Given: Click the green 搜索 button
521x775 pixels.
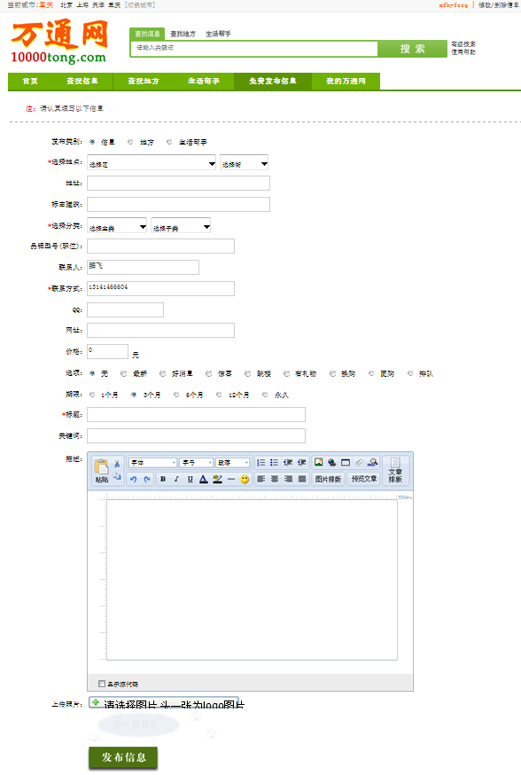Looking at the screenshot, I should click(412, 49).
